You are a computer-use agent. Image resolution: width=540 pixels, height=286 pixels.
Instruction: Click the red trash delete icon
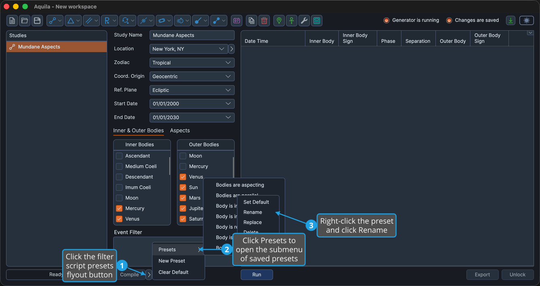coord(264,21)
